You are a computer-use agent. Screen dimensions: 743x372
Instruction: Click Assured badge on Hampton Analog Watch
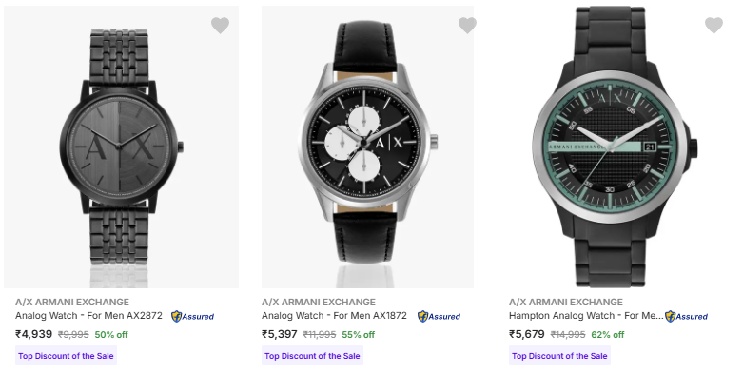click(x=686, y=316)
